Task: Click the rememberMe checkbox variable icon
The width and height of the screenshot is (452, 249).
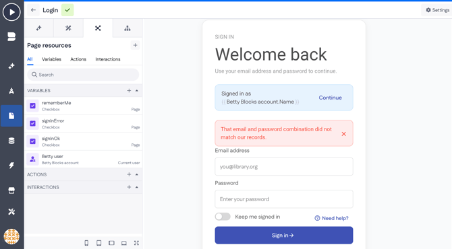Action: [32, 106]
